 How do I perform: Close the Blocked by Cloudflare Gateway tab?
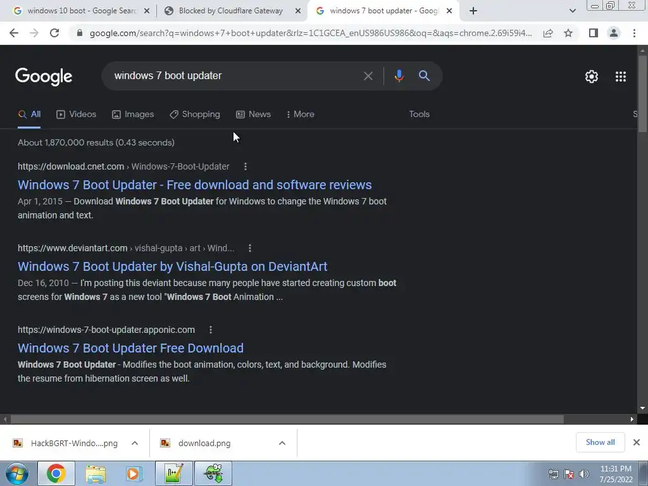(298, 11)
